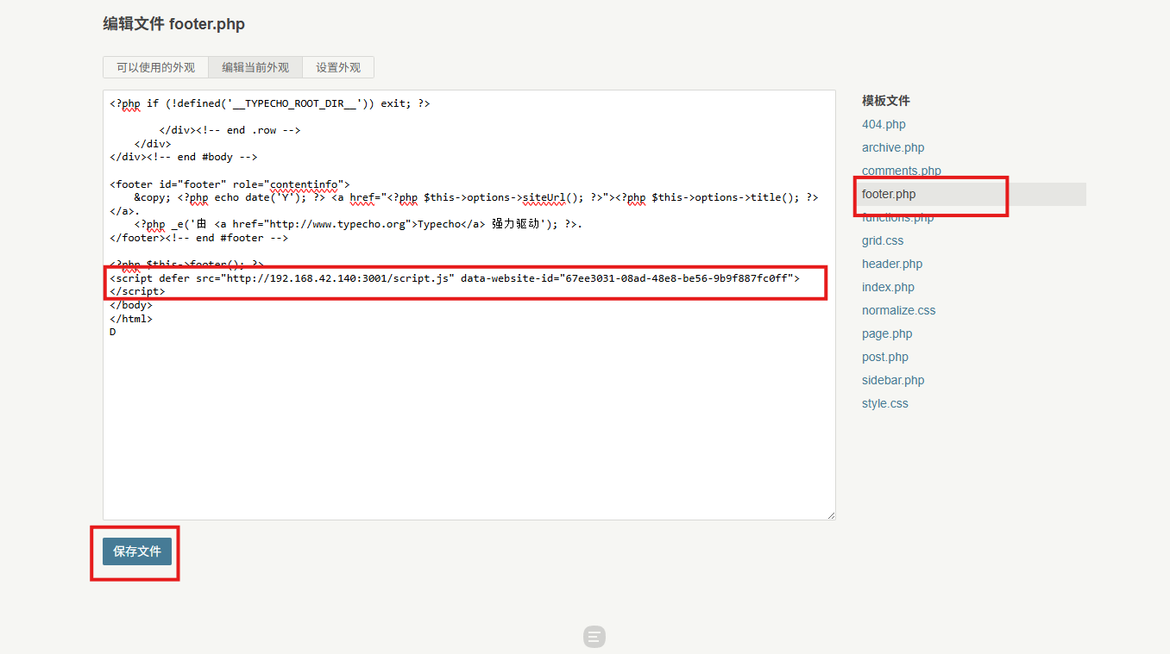Click the 模板文件 sidebar heading
The width and height of the screenshot is (1170, 654).
tap(886, 101)
